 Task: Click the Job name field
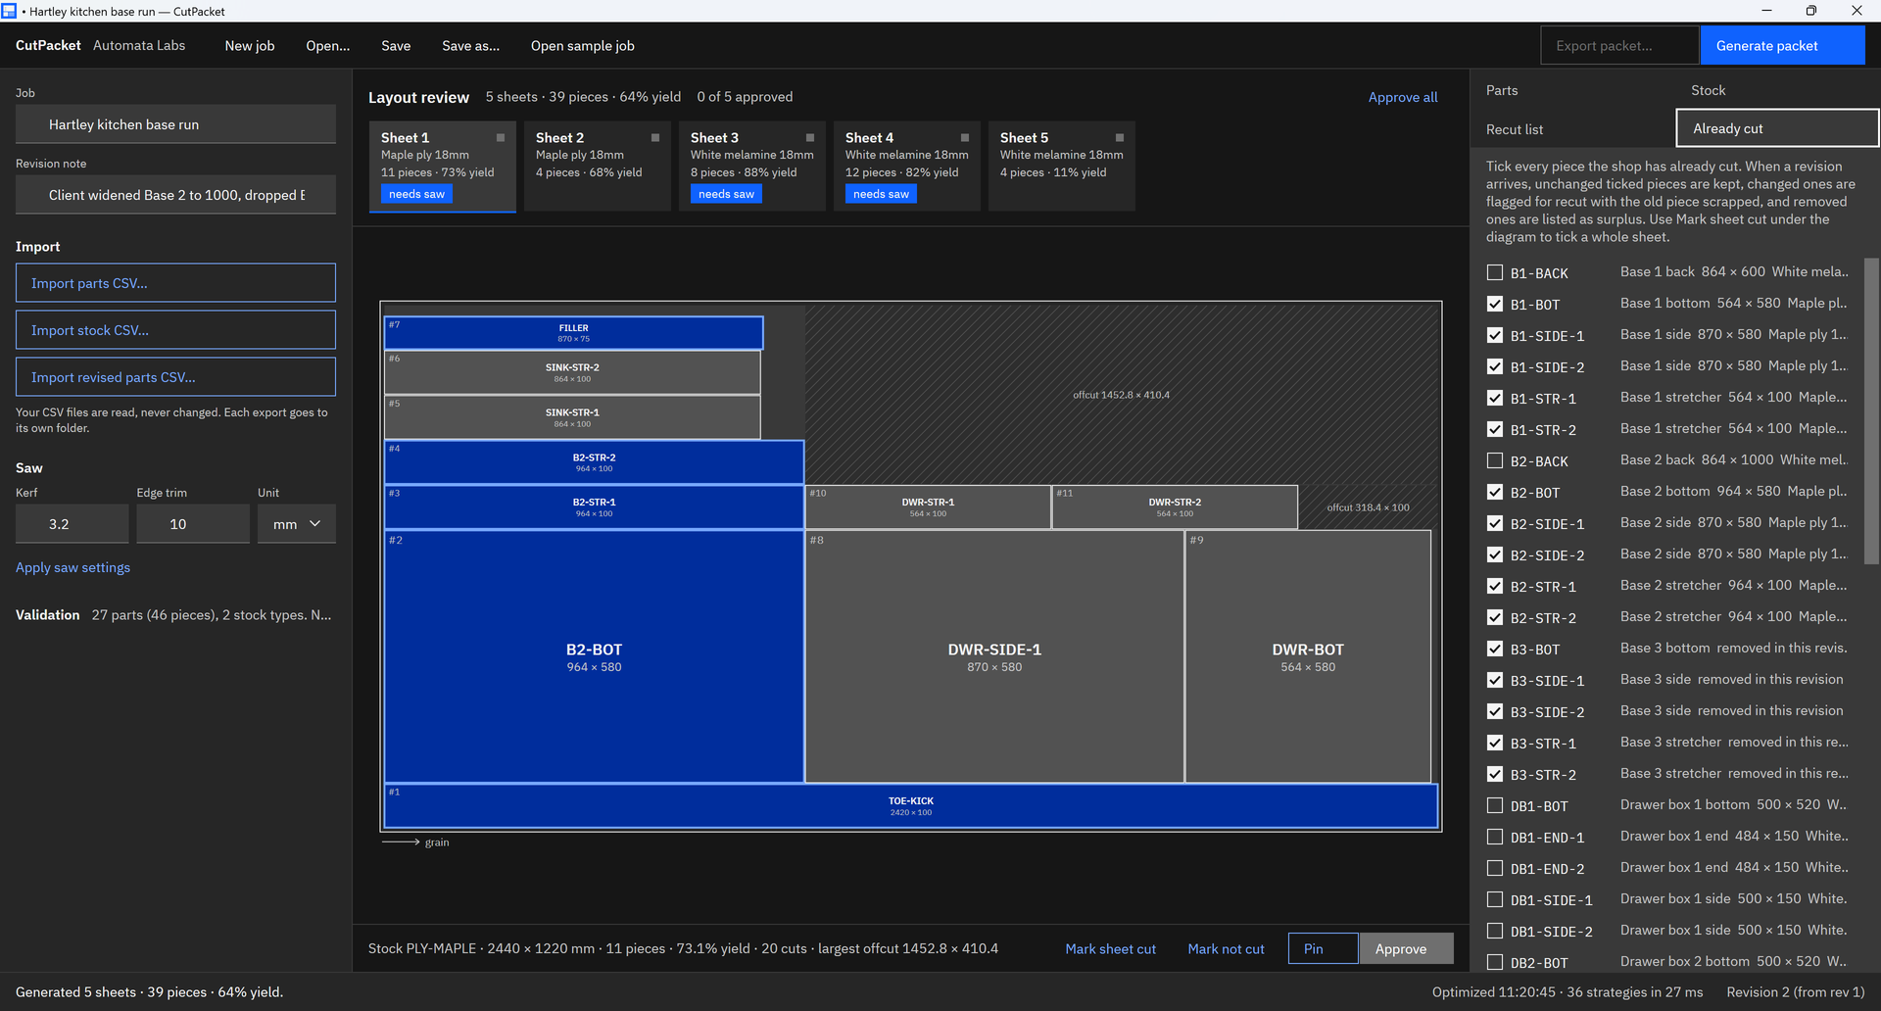tap(175, 124)
